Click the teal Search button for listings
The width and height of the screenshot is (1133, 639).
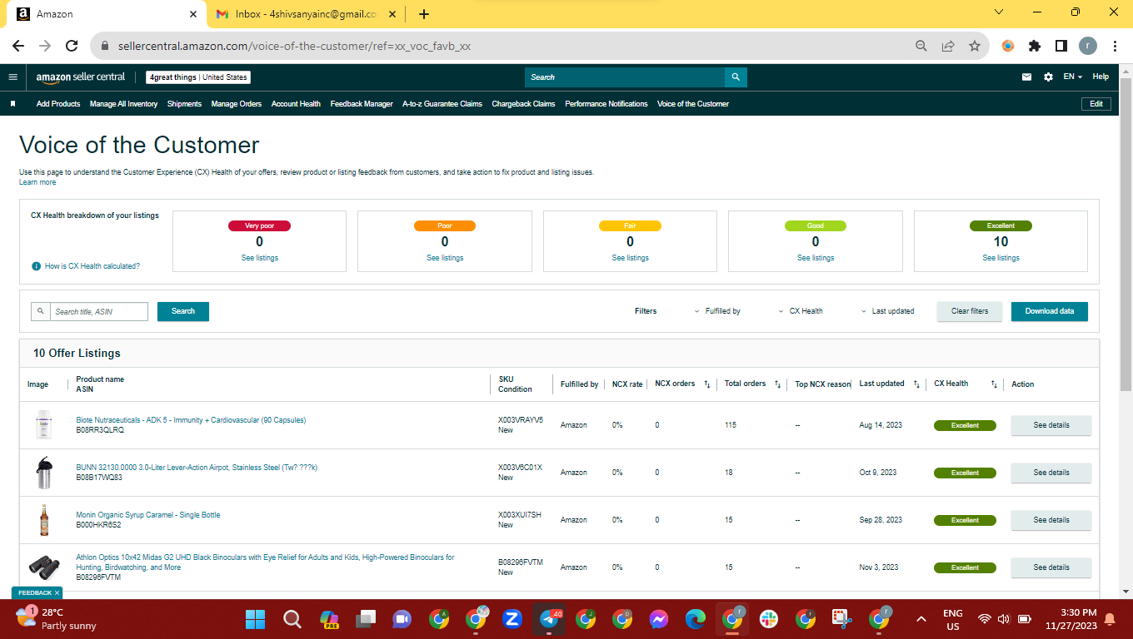[x=183, y=311]
